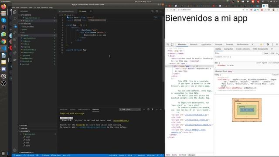Maximize terminal panel with up chevron
279x157 pixels.
(x=157, y=109)
